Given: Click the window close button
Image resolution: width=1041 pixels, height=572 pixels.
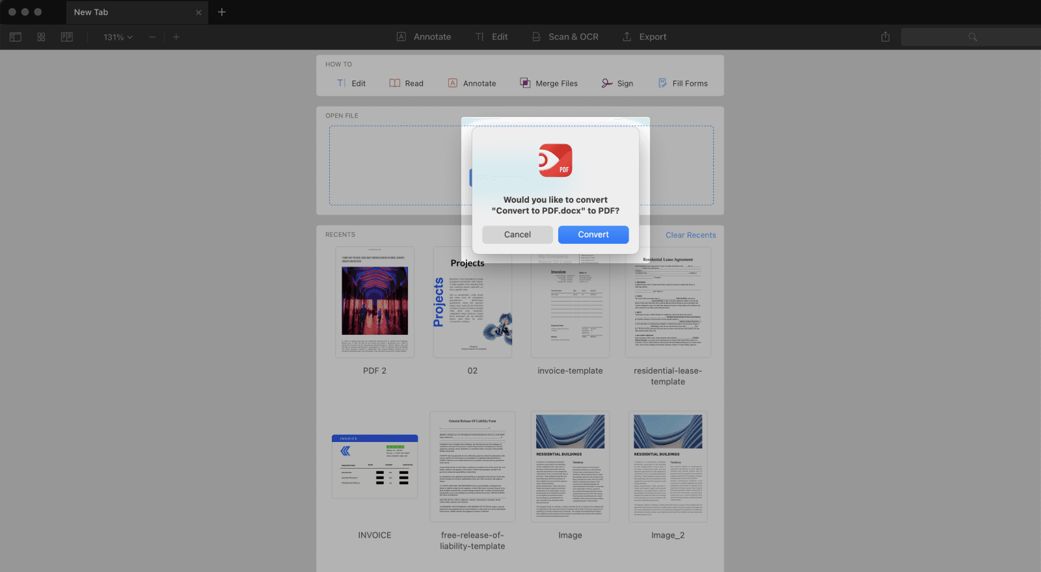Looking at the screenshot, I should coord(12,12).
